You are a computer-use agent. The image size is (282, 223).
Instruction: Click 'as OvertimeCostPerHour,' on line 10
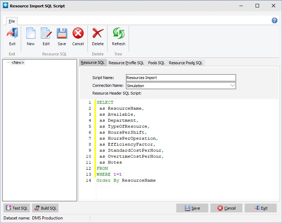pyautogui.click(x=131, y=156)
